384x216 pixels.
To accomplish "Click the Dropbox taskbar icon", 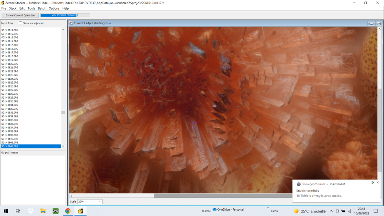I will 31,211.
